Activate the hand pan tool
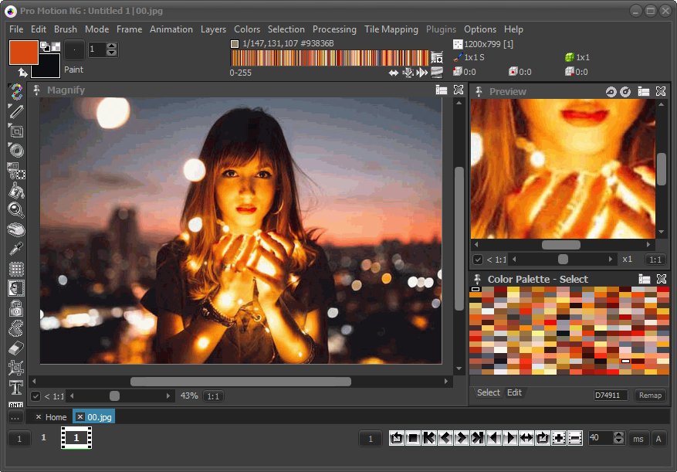Image resolution: width=677 pixels, height=472 pixels. pos(15,229)
